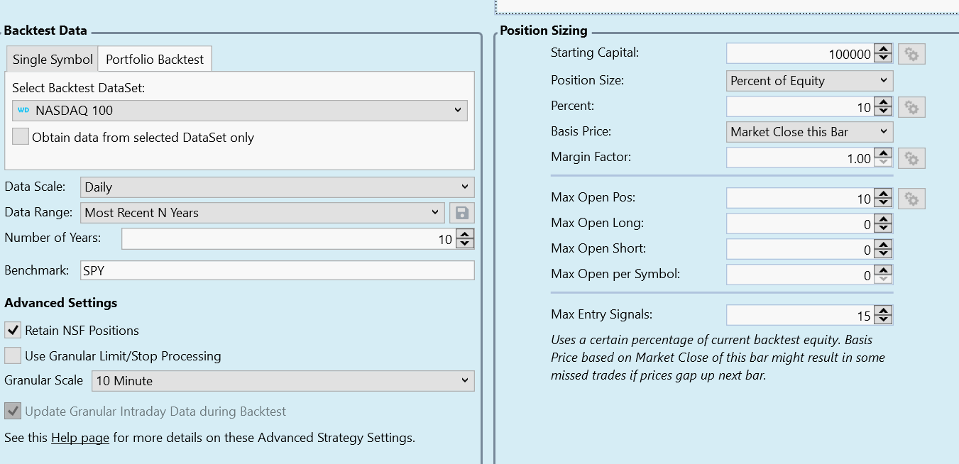Switch to the Single Symbol tab
Screen dimensions: 959x464
53,60
